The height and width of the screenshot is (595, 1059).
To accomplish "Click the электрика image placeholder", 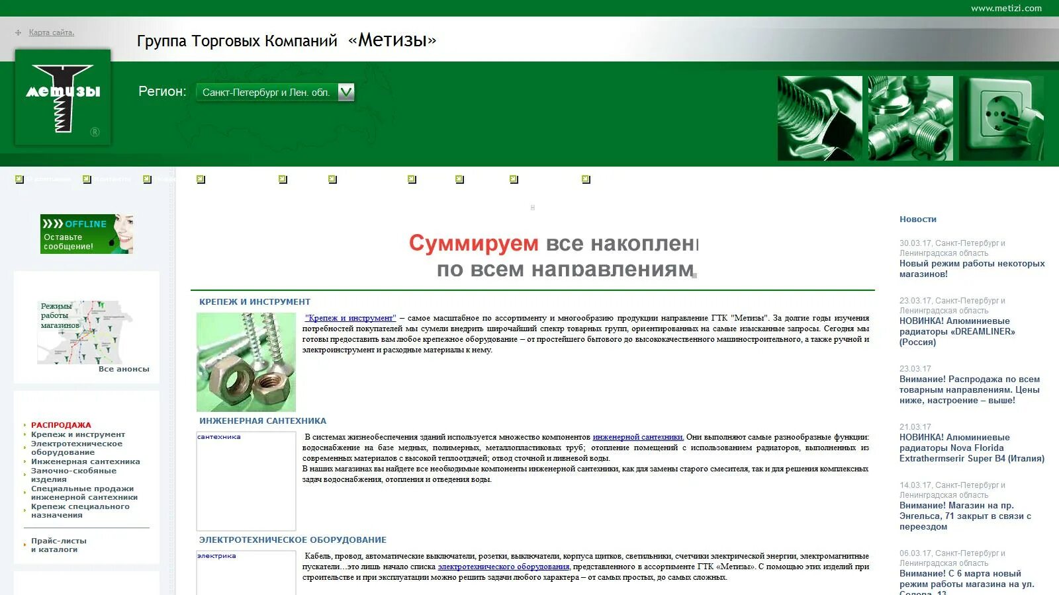I will pos(246,573).
